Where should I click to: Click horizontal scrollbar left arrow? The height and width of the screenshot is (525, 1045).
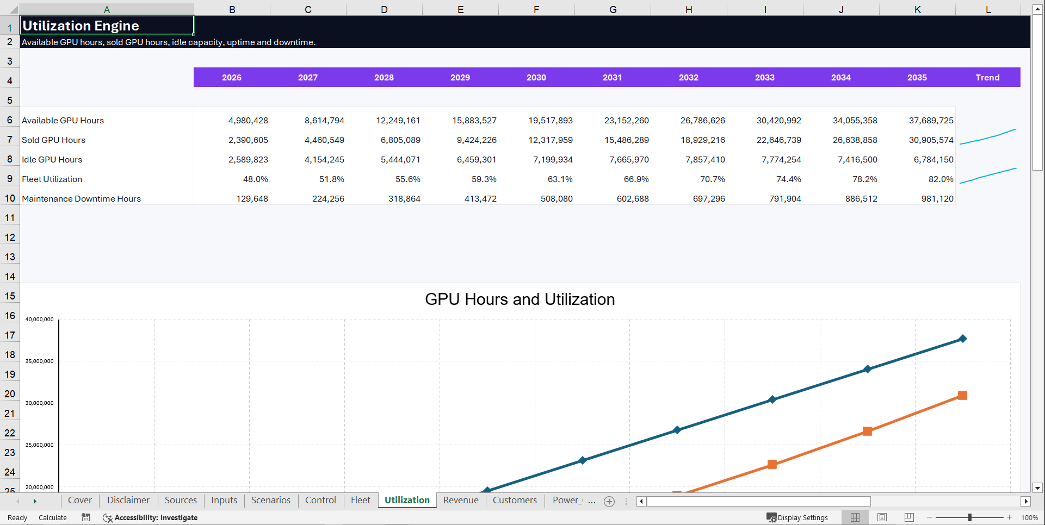(x=641, y=501)
